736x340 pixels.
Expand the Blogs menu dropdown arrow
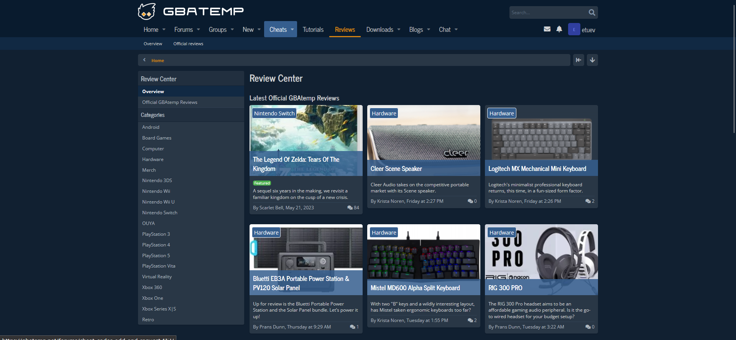(429, 30)
